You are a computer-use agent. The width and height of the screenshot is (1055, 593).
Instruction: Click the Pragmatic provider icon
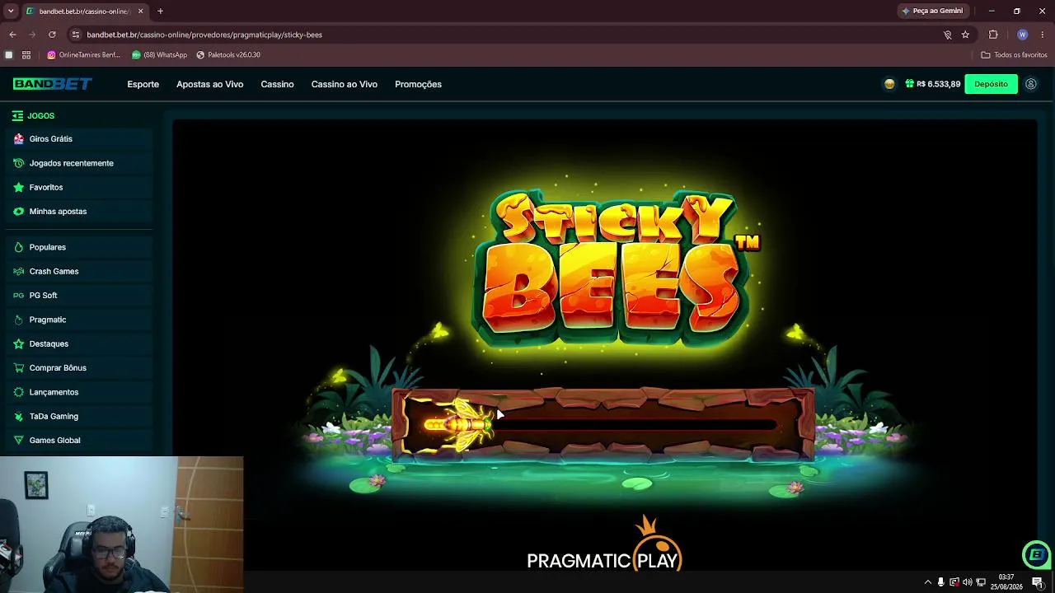(x=18, y=320)
